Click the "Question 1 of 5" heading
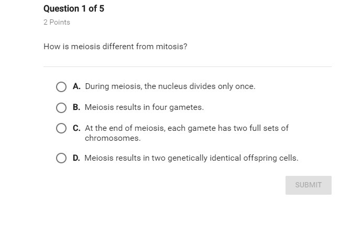This screenshot has height=246, width=362. pyautogui.click(x=74, y=9)
